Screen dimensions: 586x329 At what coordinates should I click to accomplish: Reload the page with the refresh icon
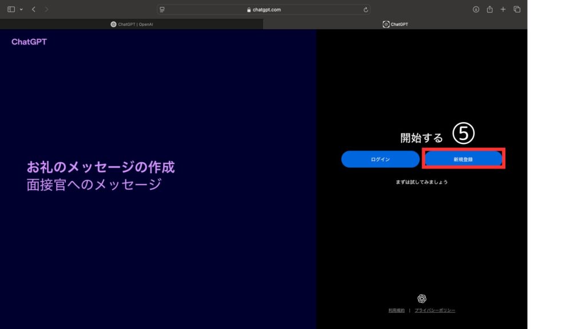[366, 10]
